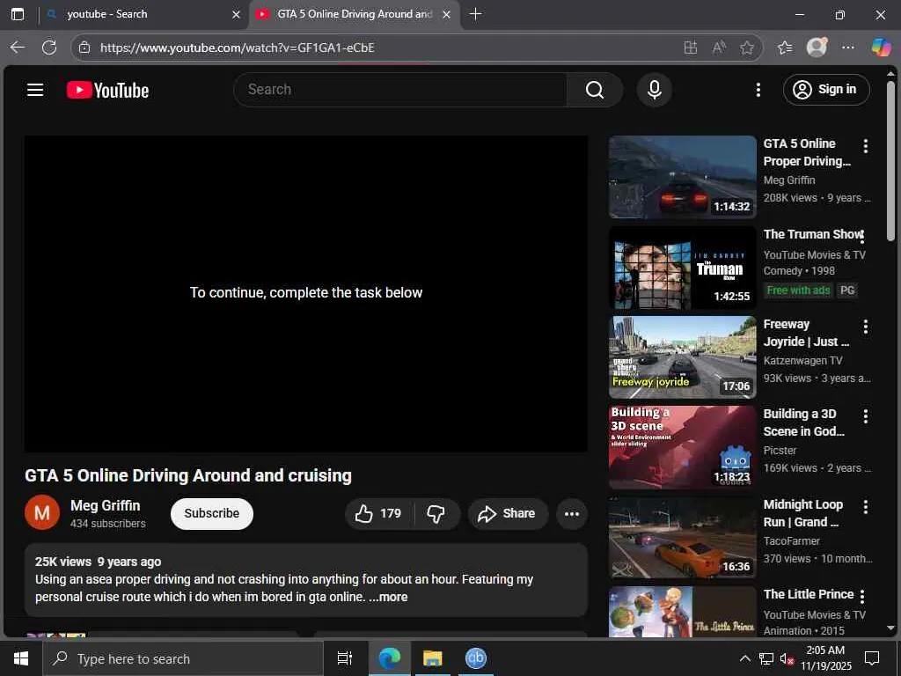Open Building a 3D Scene thumbnail

(x=682, y=447)
